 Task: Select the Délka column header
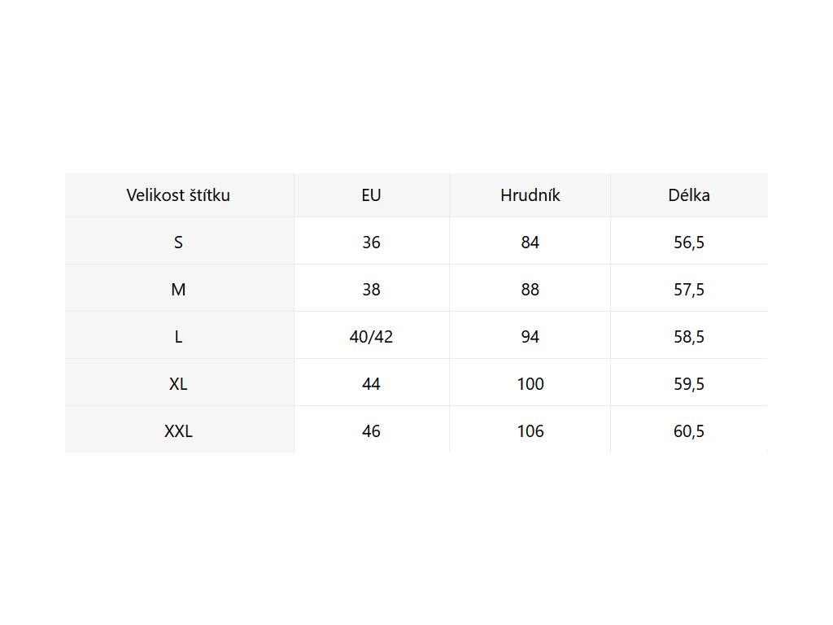(688, 195)
